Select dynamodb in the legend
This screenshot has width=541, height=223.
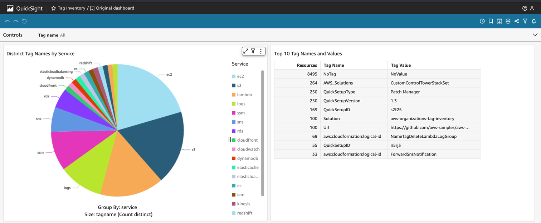pos(247,158)
